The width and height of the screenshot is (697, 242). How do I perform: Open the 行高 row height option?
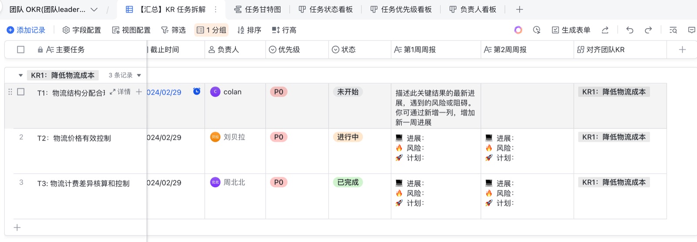[x=284, y=30]
